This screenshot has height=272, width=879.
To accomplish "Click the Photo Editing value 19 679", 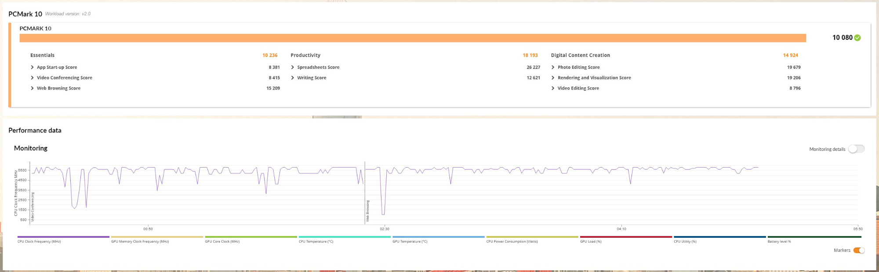I will pos(794,67).
